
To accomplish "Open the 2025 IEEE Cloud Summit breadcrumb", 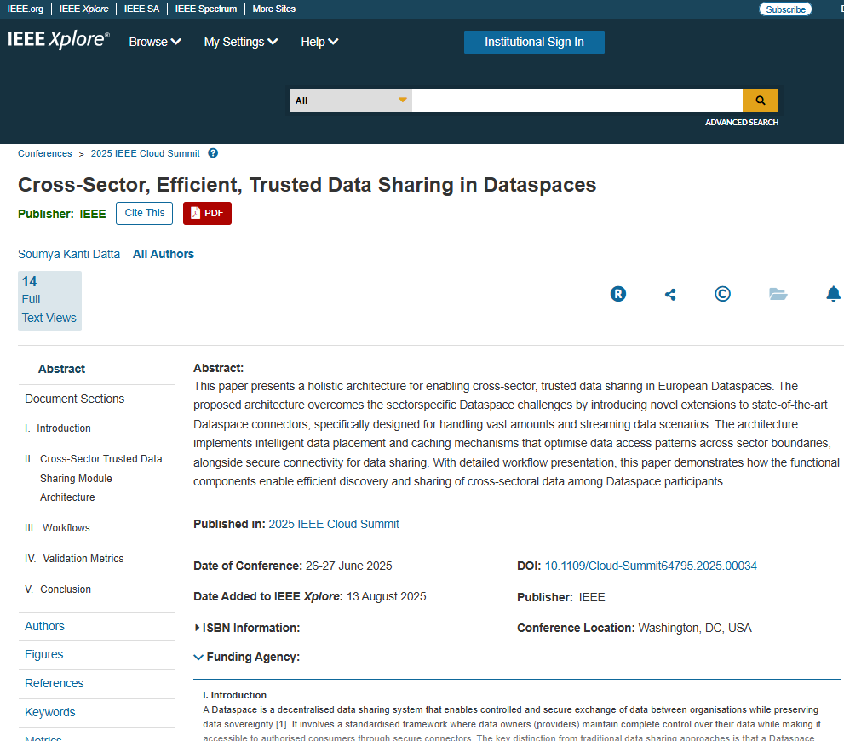I will [x=146, y=153].
